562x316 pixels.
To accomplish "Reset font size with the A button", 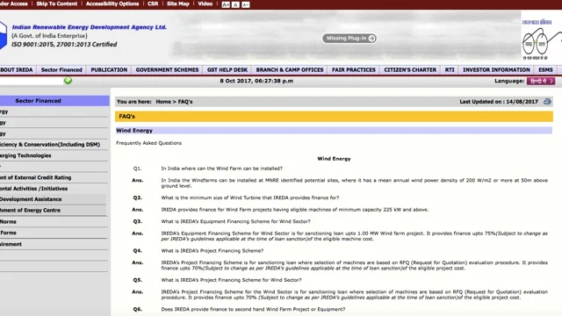I will 235,4.
